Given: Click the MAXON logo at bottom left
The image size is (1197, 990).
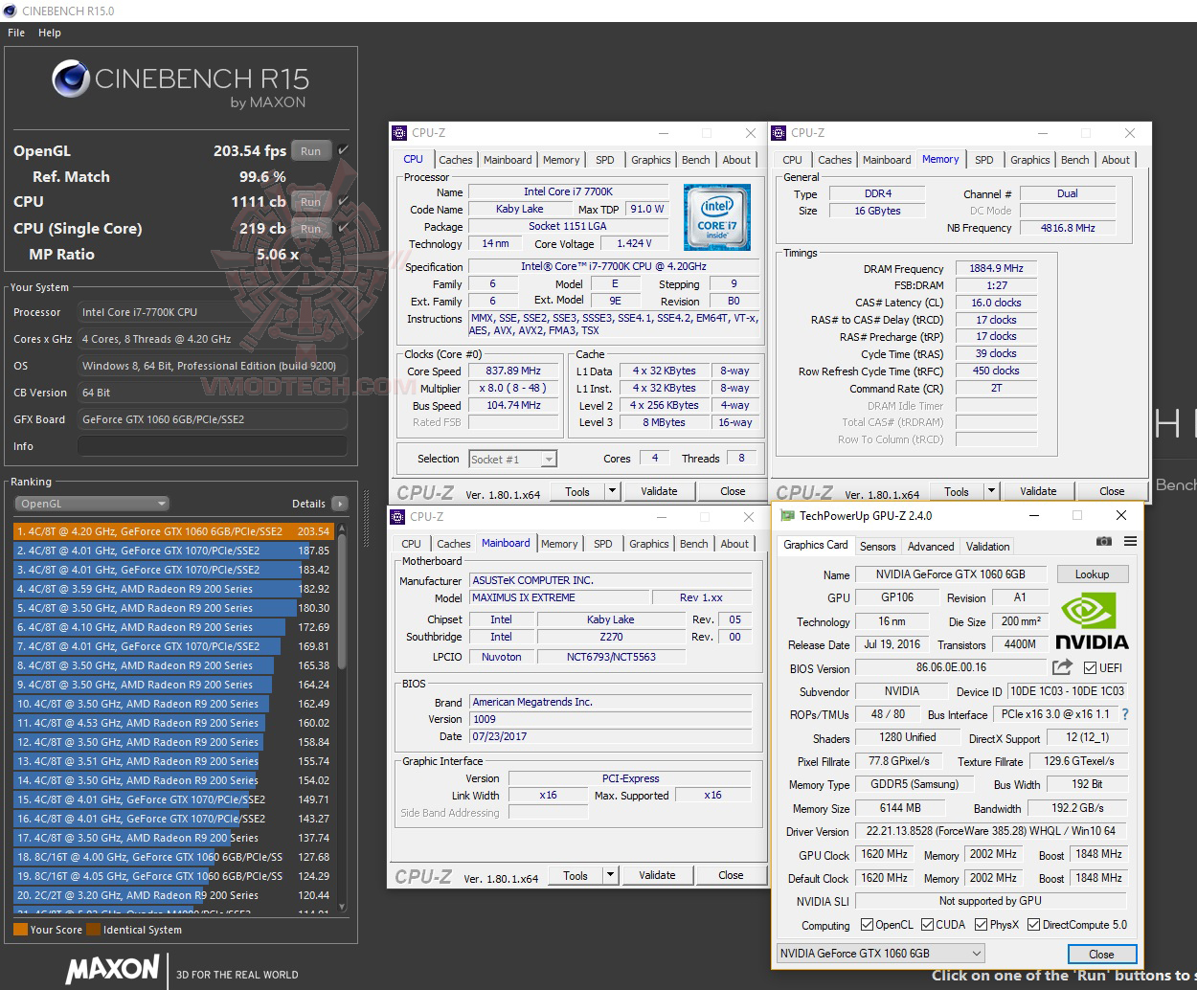Looking at the screenshot, I should (112, 969).
